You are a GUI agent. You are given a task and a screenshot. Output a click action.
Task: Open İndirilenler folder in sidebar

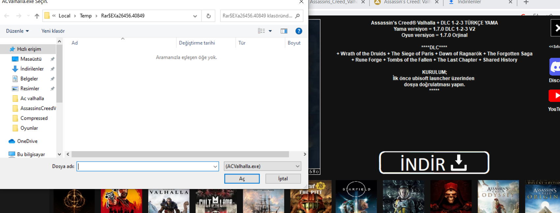click(x=32, y=69)
